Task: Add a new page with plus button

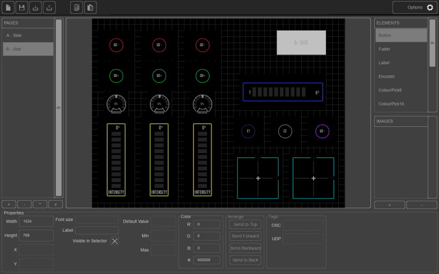Action: (x=9, y=204)
